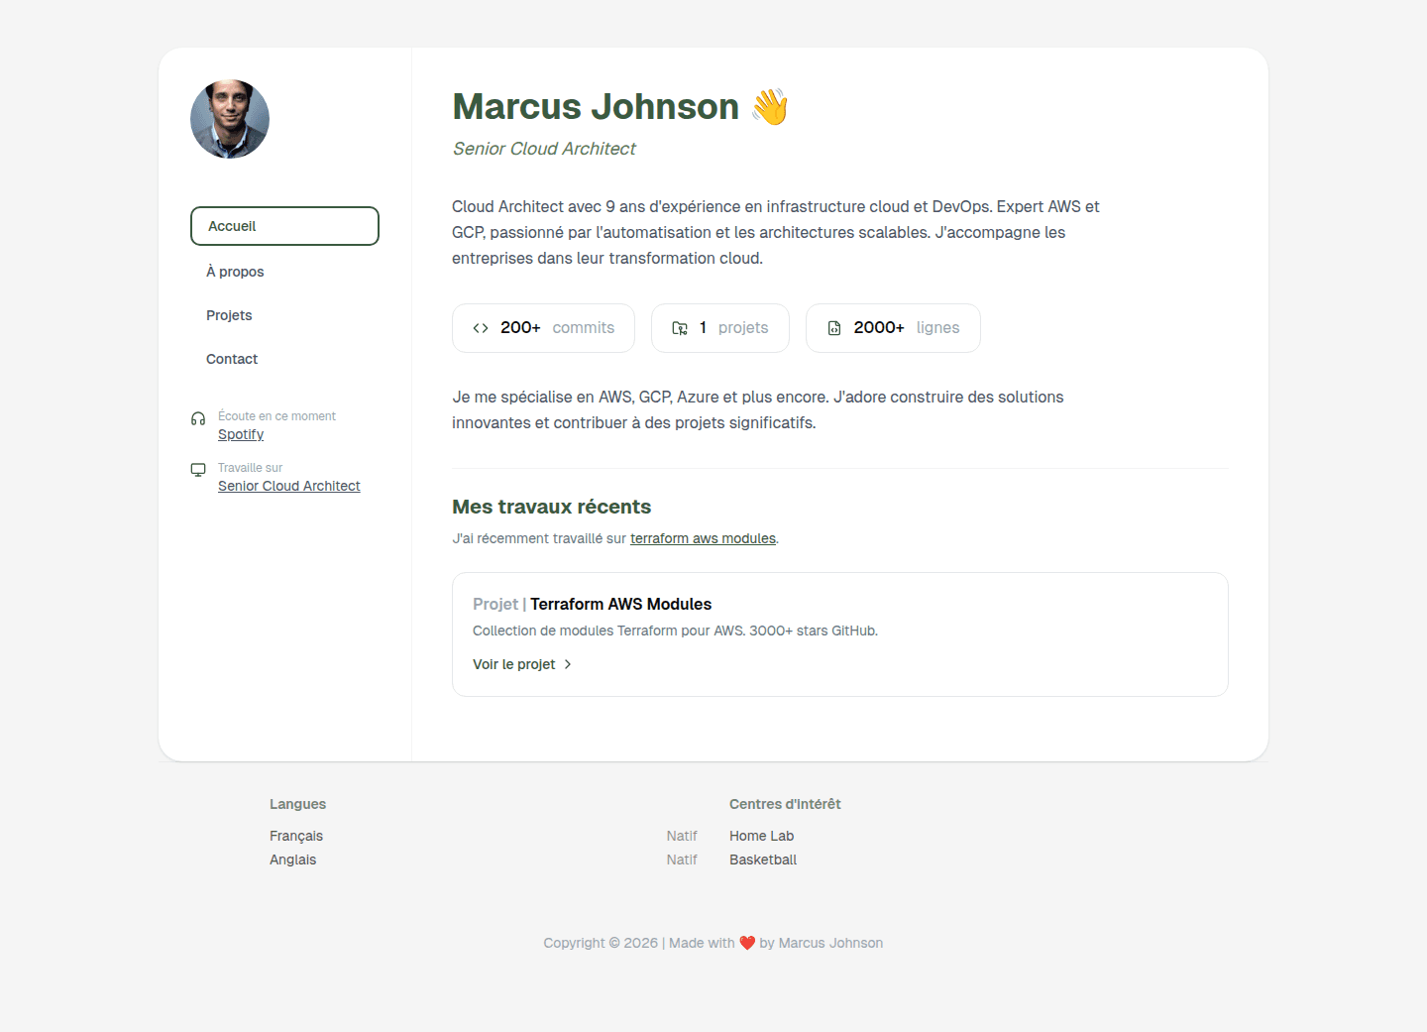Click the chevron arrow after Voir le projet
Viewport: 1427px width, 1032px height.
(568, 664)
